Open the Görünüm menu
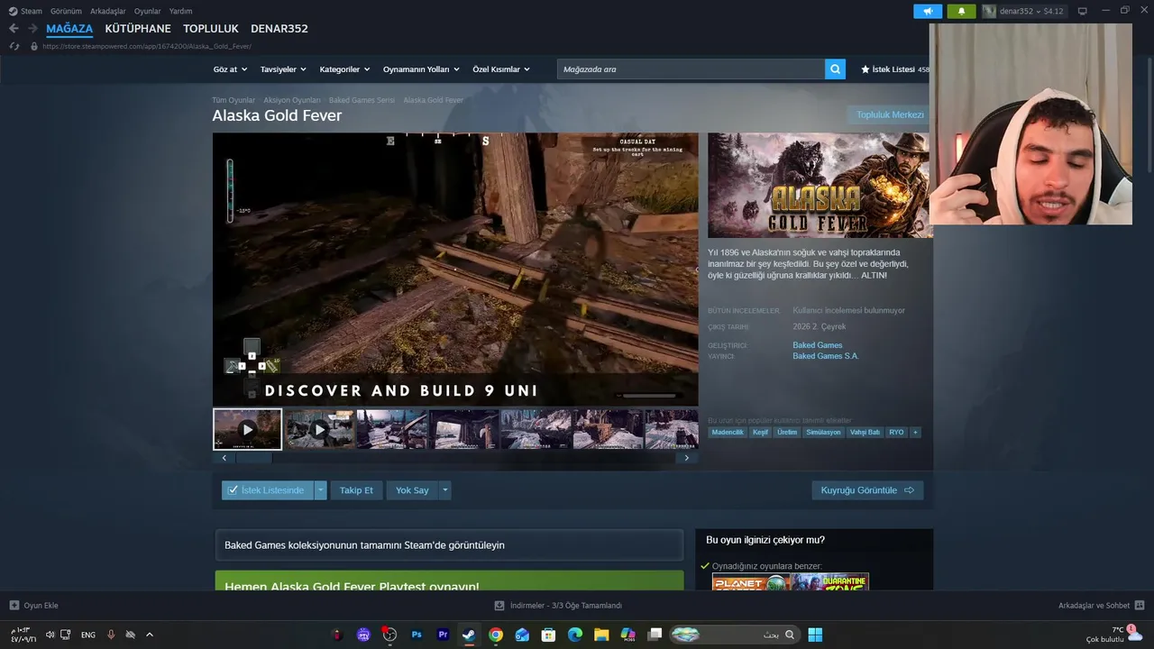This screenshot has width=1154, height=649. click(x=66, y=11)
